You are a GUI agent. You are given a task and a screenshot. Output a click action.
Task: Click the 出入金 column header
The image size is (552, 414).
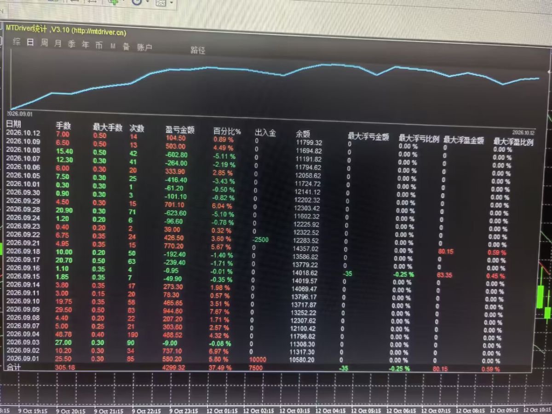pyautogui.click(x=265, y=133)
